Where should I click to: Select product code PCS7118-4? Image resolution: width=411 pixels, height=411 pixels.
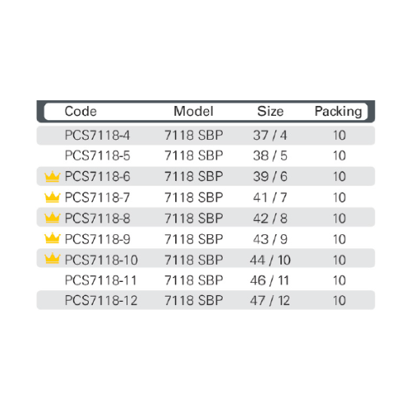pyautogui.click(x=97, y=136)
